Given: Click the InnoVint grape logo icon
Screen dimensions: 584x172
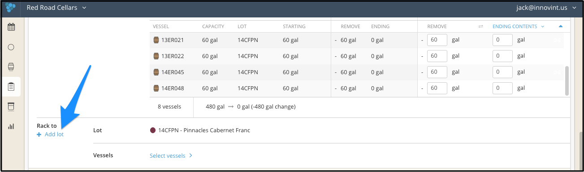Looking at the screenshot, I should pyautogui.click(x=11, y=8).
